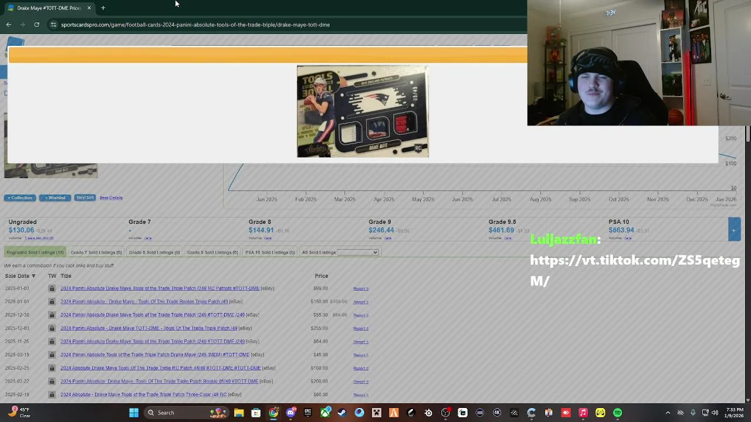Viewport: 751px width, 422px height.
Task: Open Discord from the taskbar
Action: coord(290,413)
